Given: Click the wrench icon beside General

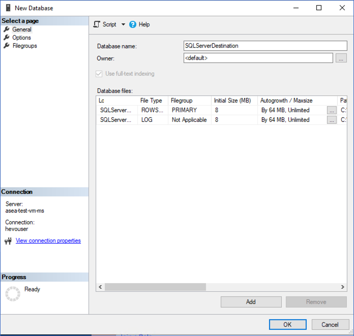Looking at the screenshot, I should click(x=7, y=29).
